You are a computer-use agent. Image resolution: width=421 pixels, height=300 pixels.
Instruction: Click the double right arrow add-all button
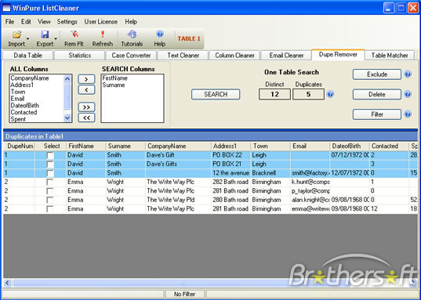pyautogui.click(x=86, y=107)
